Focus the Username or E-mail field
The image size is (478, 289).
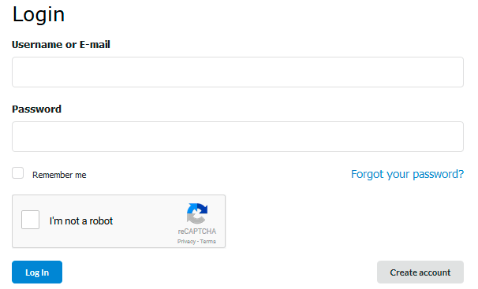[x=237, y=72]
